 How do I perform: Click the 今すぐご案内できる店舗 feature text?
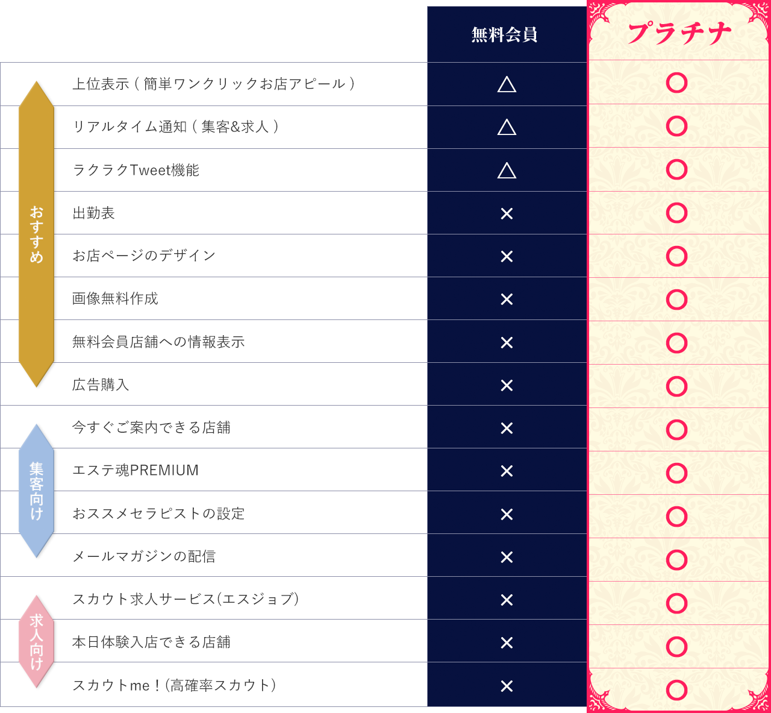pos(151,427)
